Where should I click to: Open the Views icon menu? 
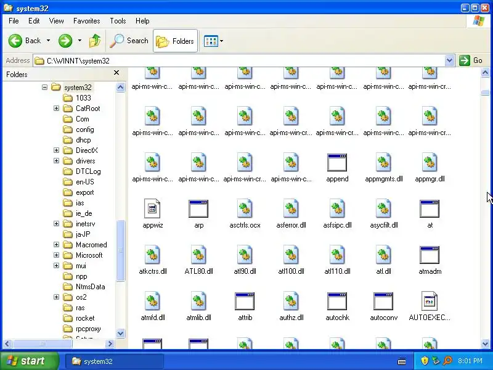point(211,41)
